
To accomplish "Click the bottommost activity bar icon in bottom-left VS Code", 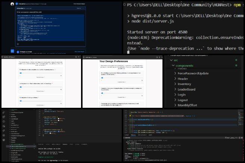I will click(4, 140).
